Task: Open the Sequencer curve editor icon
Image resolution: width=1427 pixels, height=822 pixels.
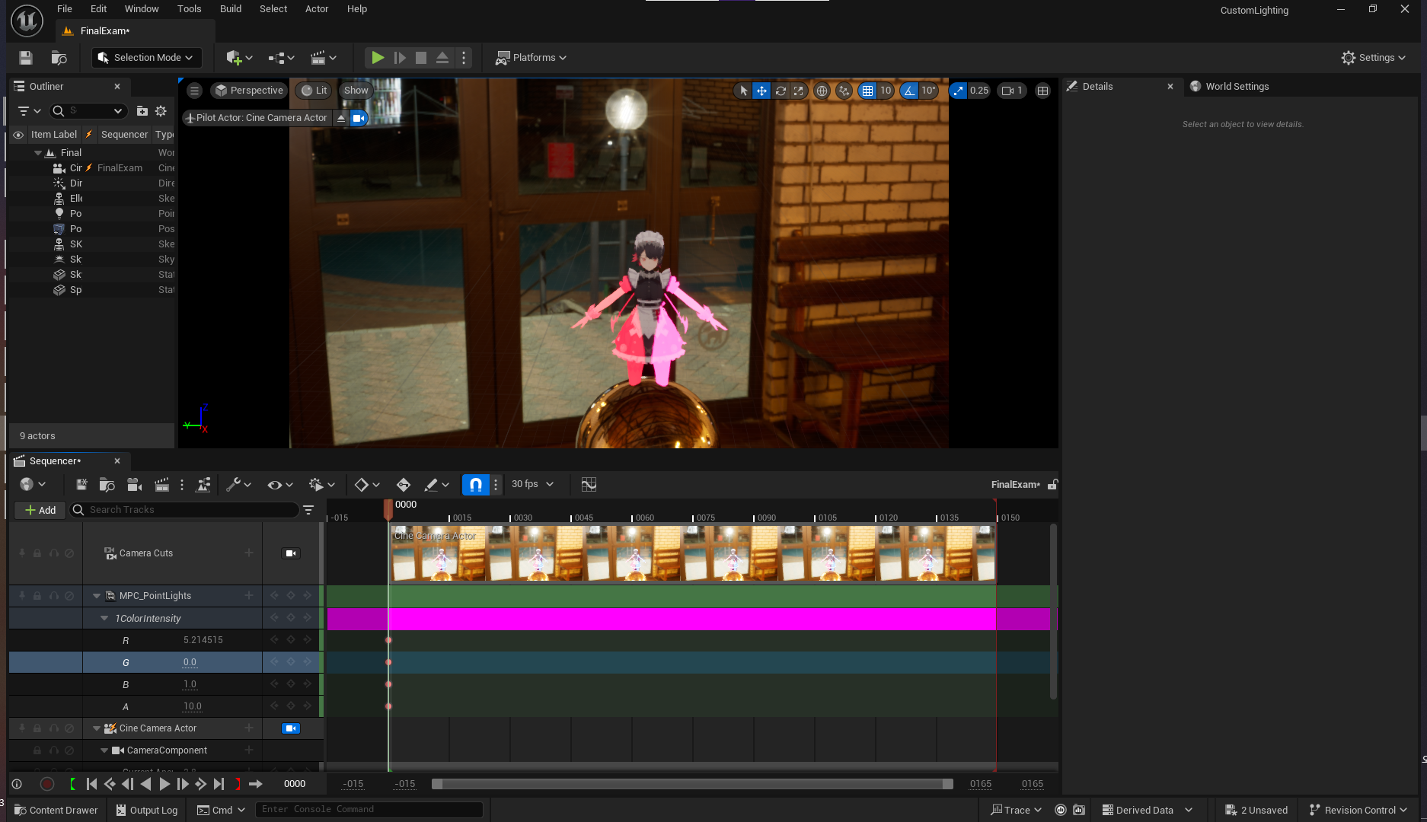Action: [x=589, y=485]
